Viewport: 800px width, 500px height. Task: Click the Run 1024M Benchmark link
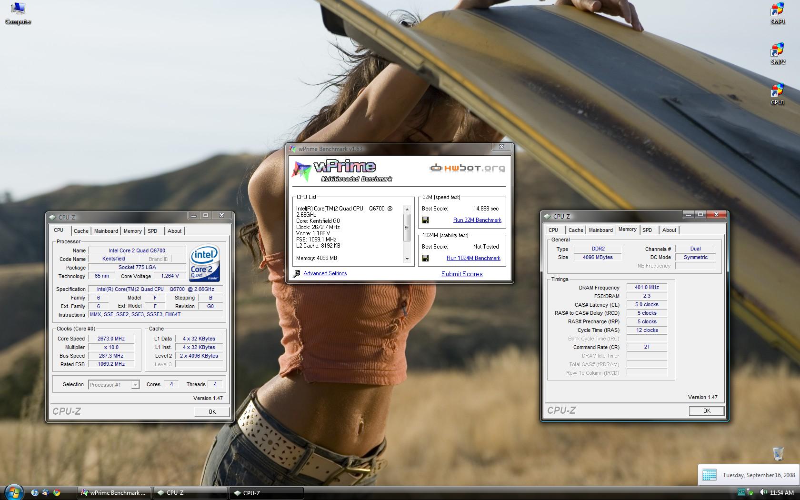pyautogui.click(x=473, y=258)
